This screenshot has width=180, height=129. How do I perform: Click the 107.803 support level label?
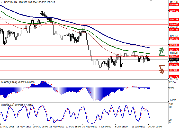(174, 70)
